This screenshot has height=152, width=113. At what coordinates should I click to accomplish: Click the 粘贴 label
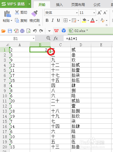pyautogui.click(x=6, y=20)
